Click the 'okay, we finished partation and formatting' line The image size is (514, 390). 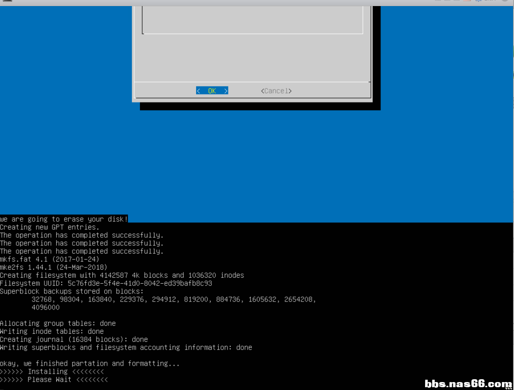tap(89, 363)
